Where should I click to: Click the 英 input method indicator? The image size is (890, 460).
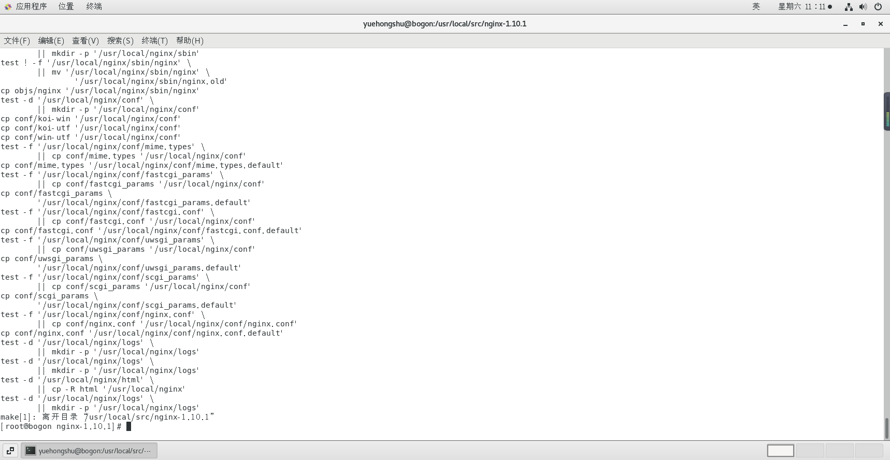click(756, 7)
